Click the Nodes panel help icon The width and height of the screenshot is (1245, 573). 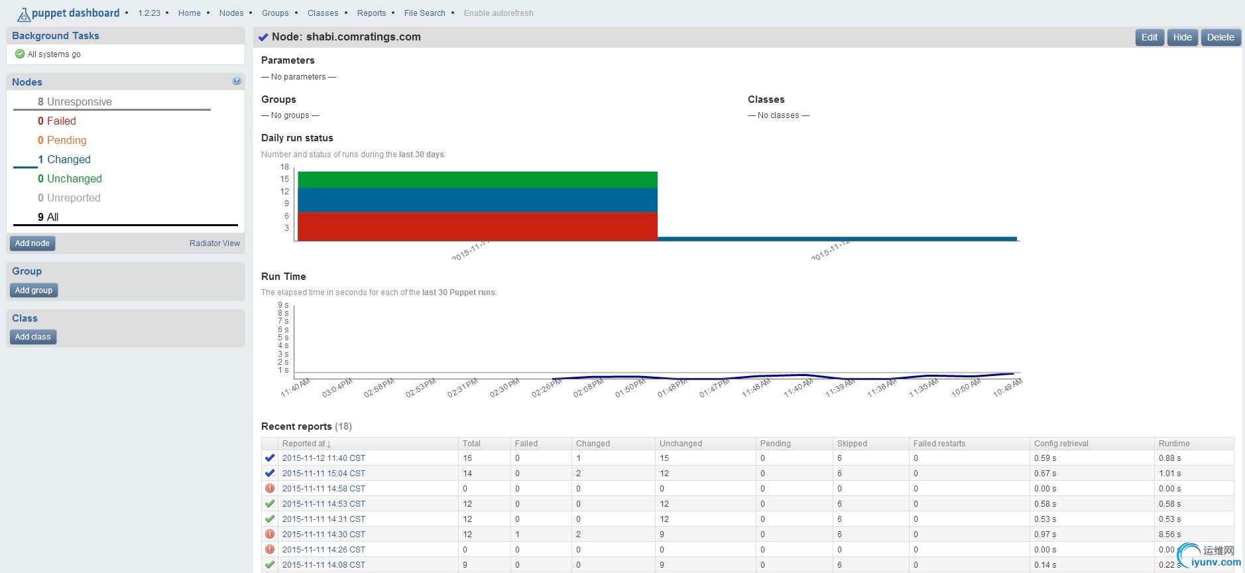(237, 81)
